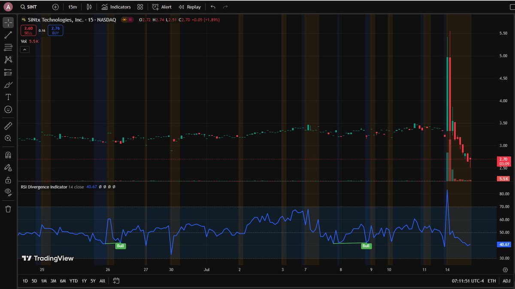
Task: Open the indicator templates grid icon
Action: pyautogui.click(x=140, y=7)
